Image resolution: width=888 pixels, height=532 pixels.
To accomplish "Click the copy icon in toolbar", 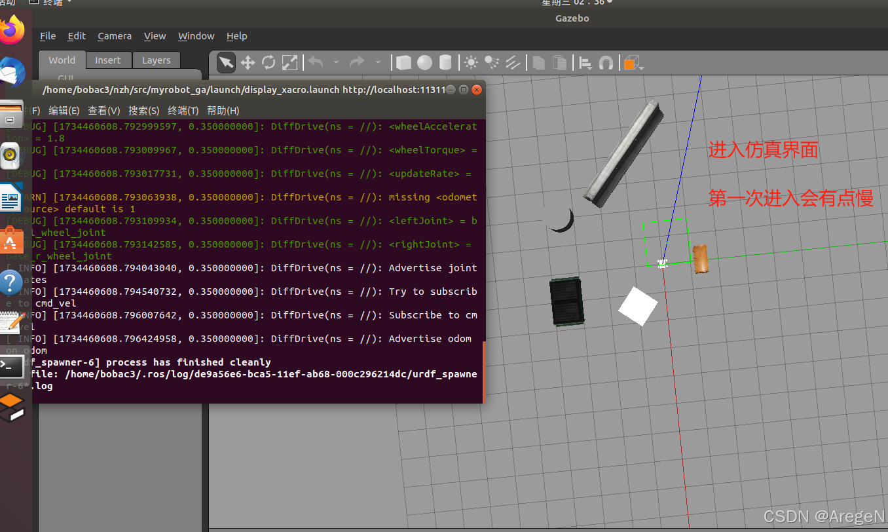I will point(538,62).
